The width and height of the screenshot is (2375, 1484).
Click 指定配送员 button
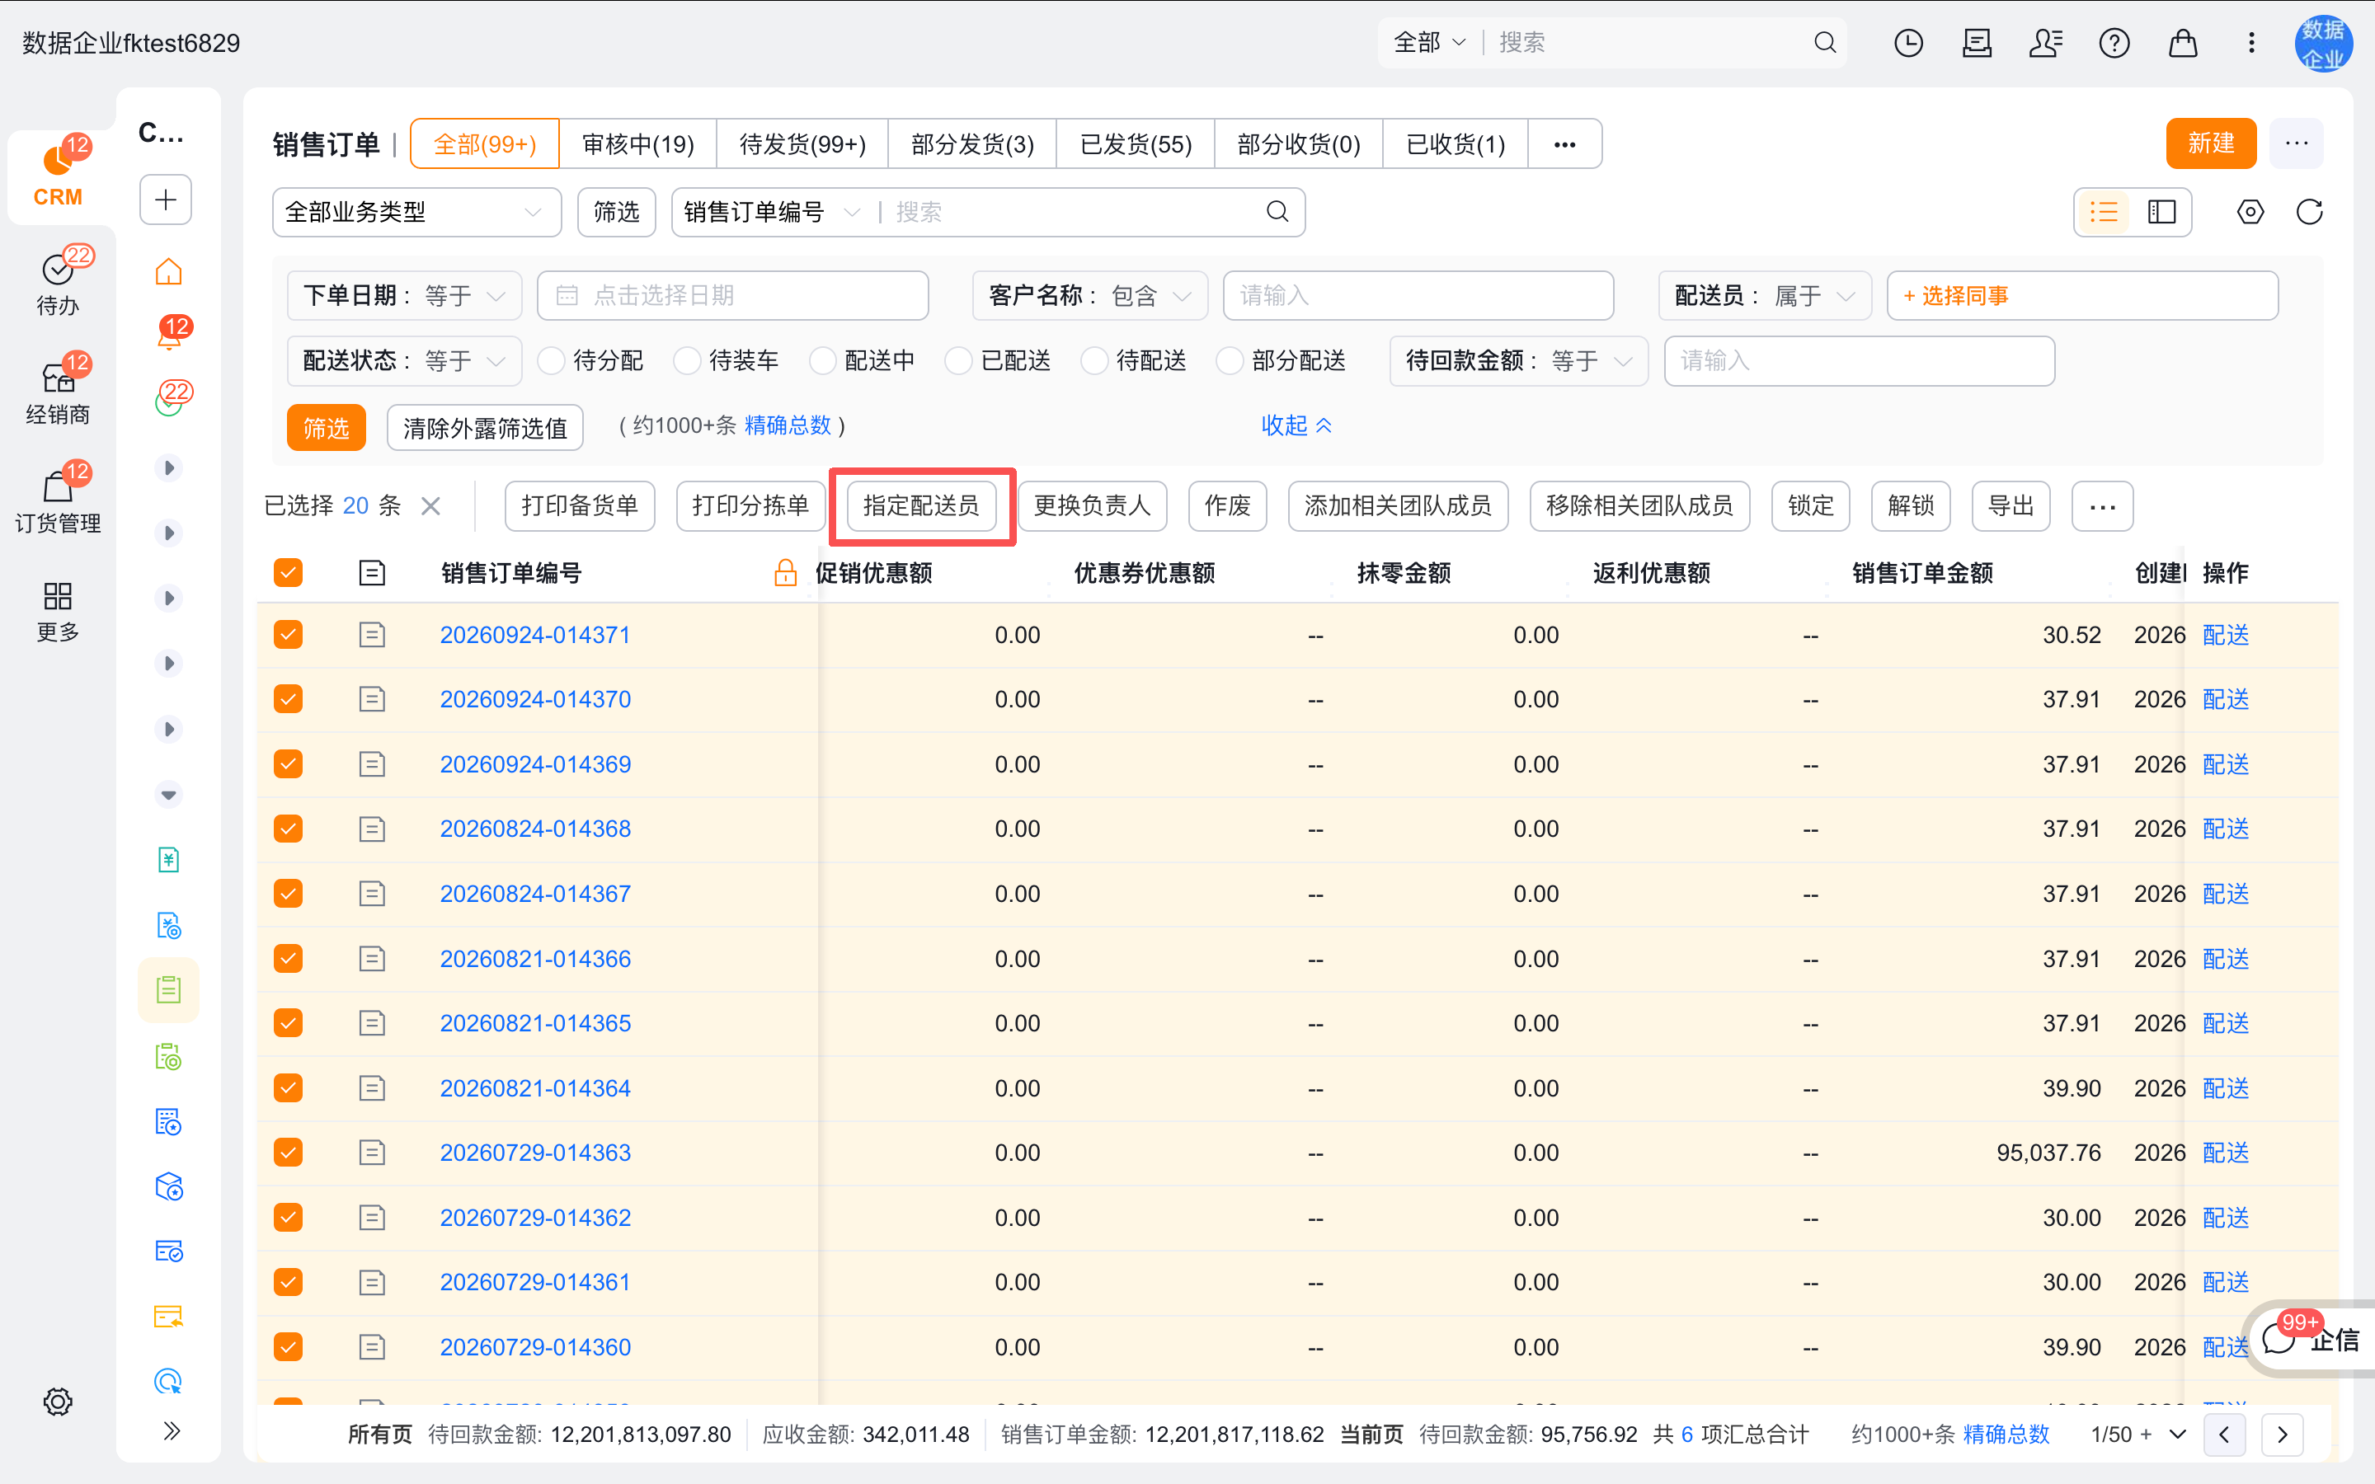tap(921, 505)
